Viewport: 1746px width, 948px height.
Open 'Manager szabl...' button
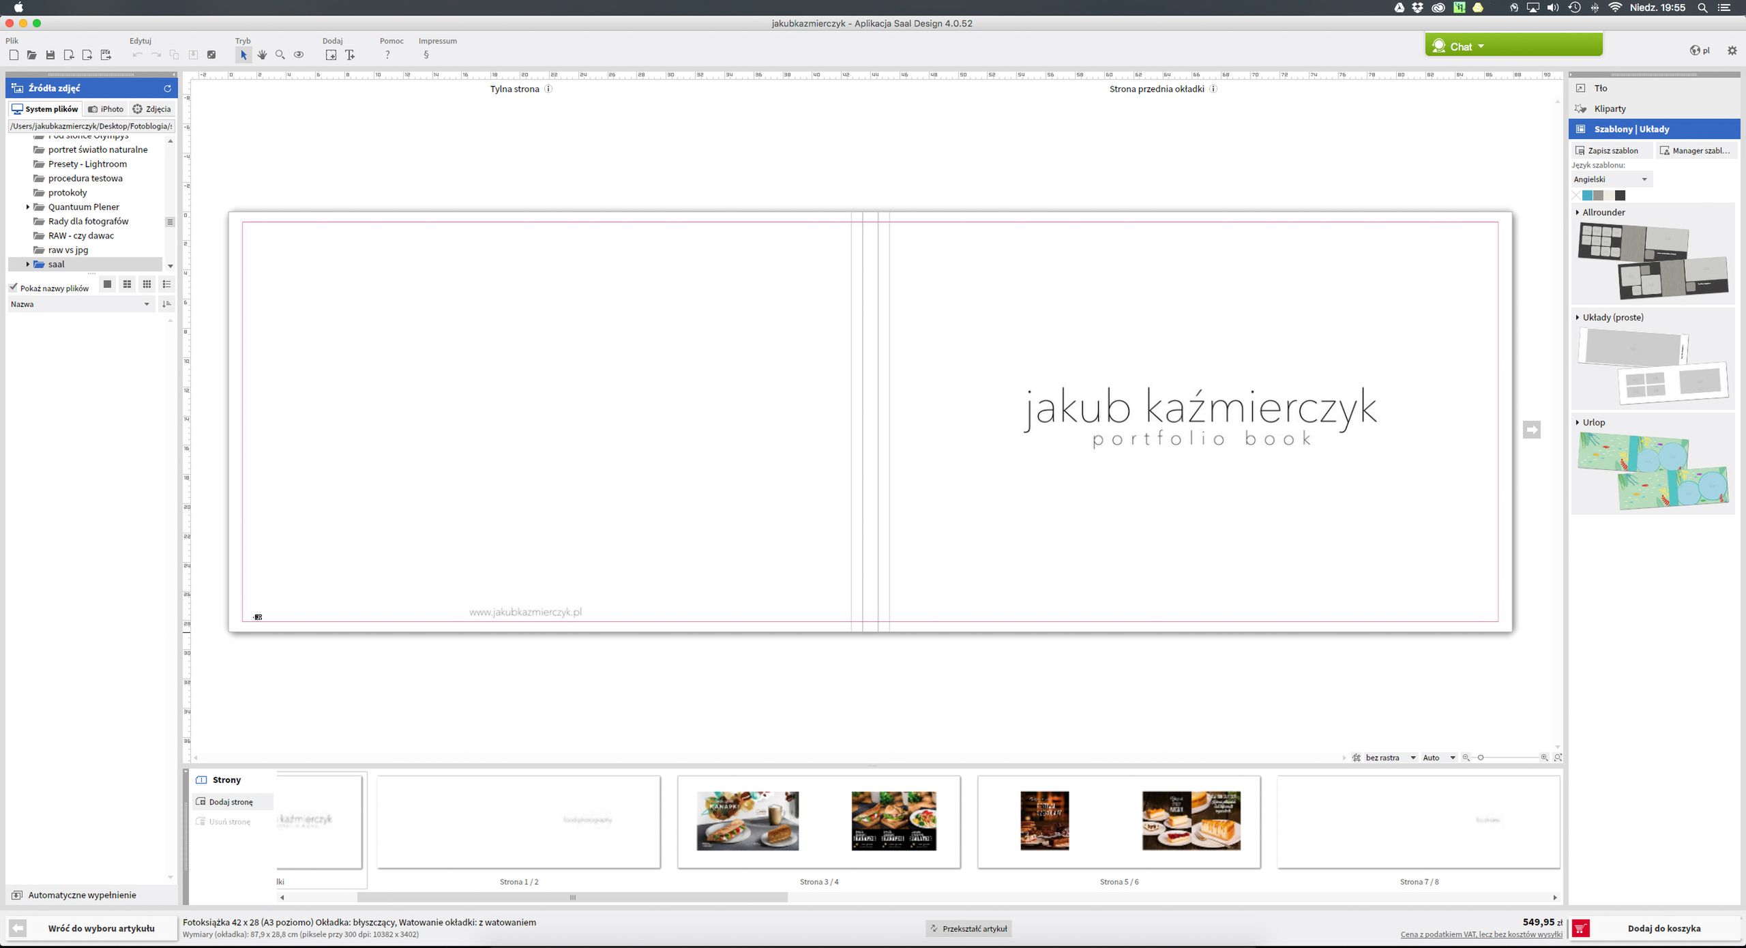[1695, 151]
